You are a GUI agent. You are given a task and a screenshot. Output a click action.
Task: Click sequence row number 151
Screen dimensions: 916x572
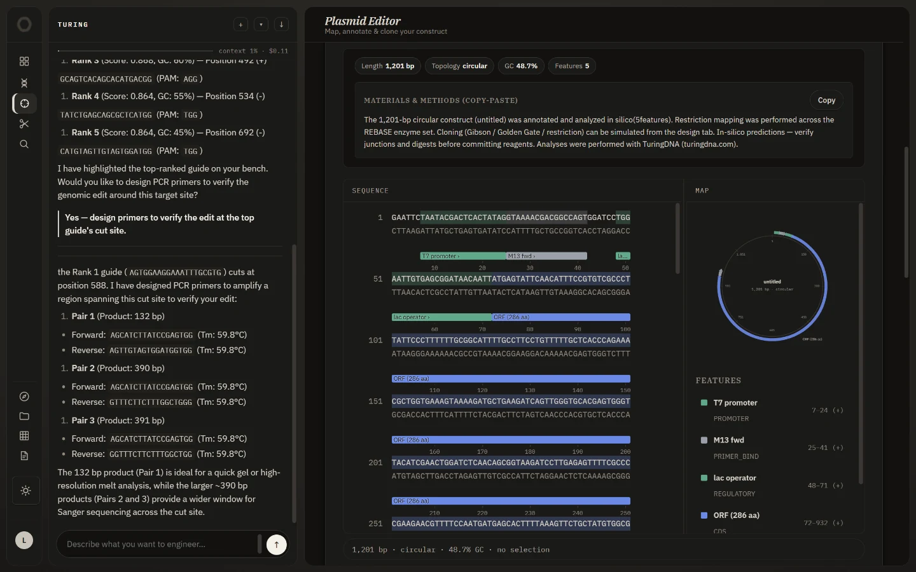[375, 402]
